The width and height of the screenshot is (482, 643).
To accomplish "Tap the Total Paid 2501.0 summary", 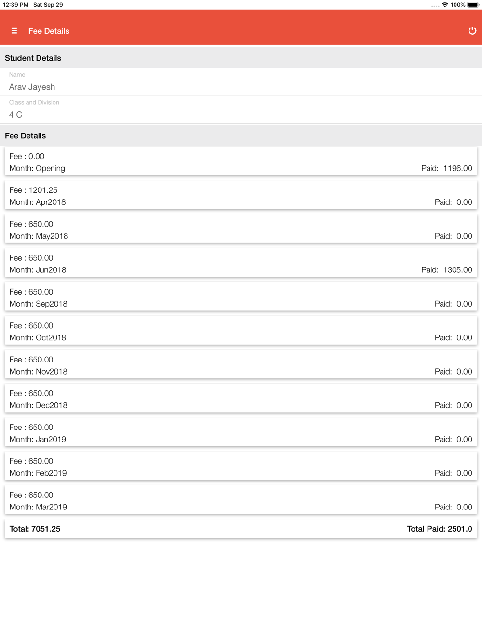I will [x=440, y=529].
